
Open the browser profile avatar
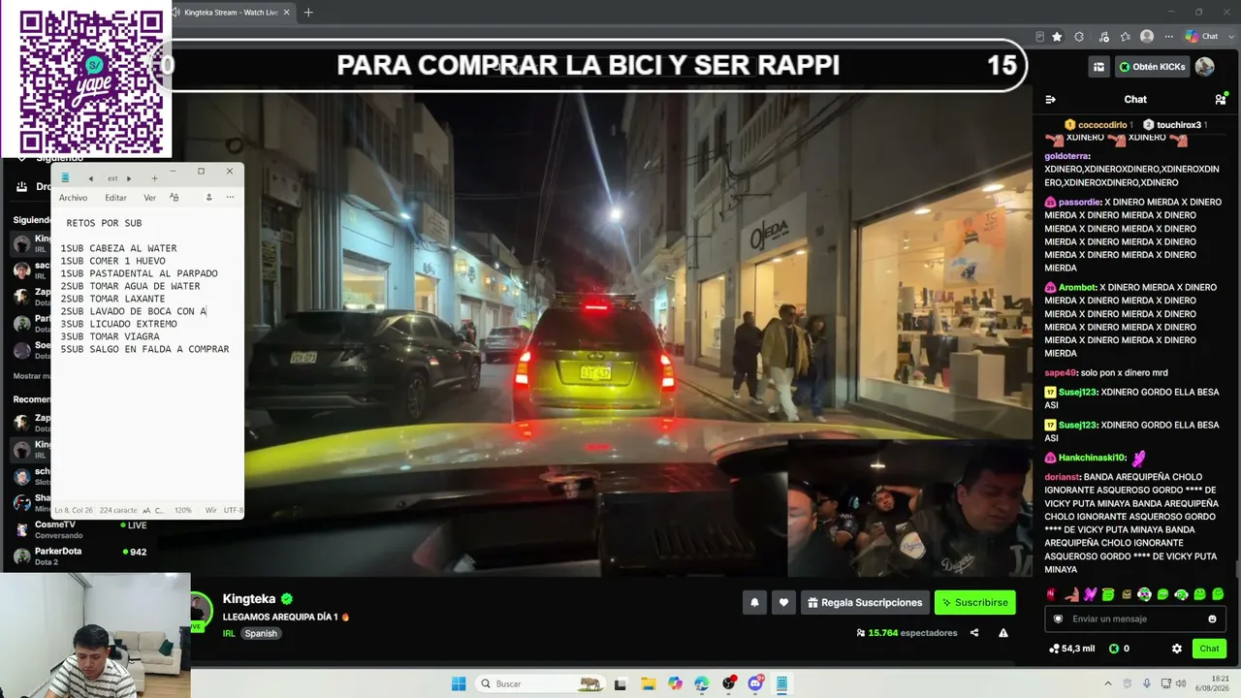(1147, 37)
